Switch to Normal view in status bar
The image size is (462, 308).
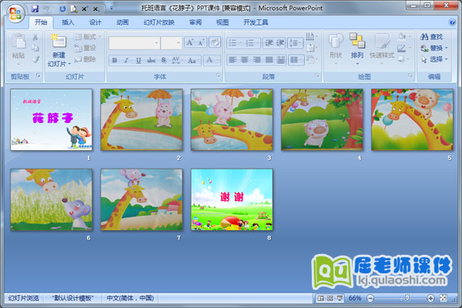point(320,298)
